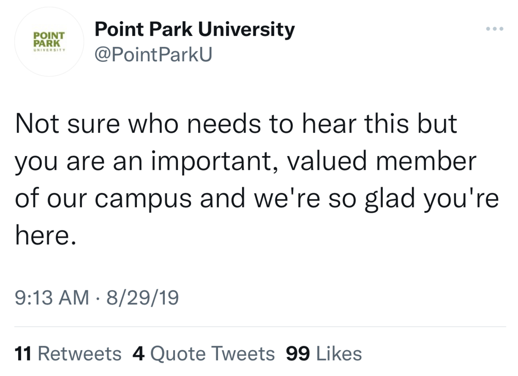Show the 99 Likes list

click(x=324, y=354)
